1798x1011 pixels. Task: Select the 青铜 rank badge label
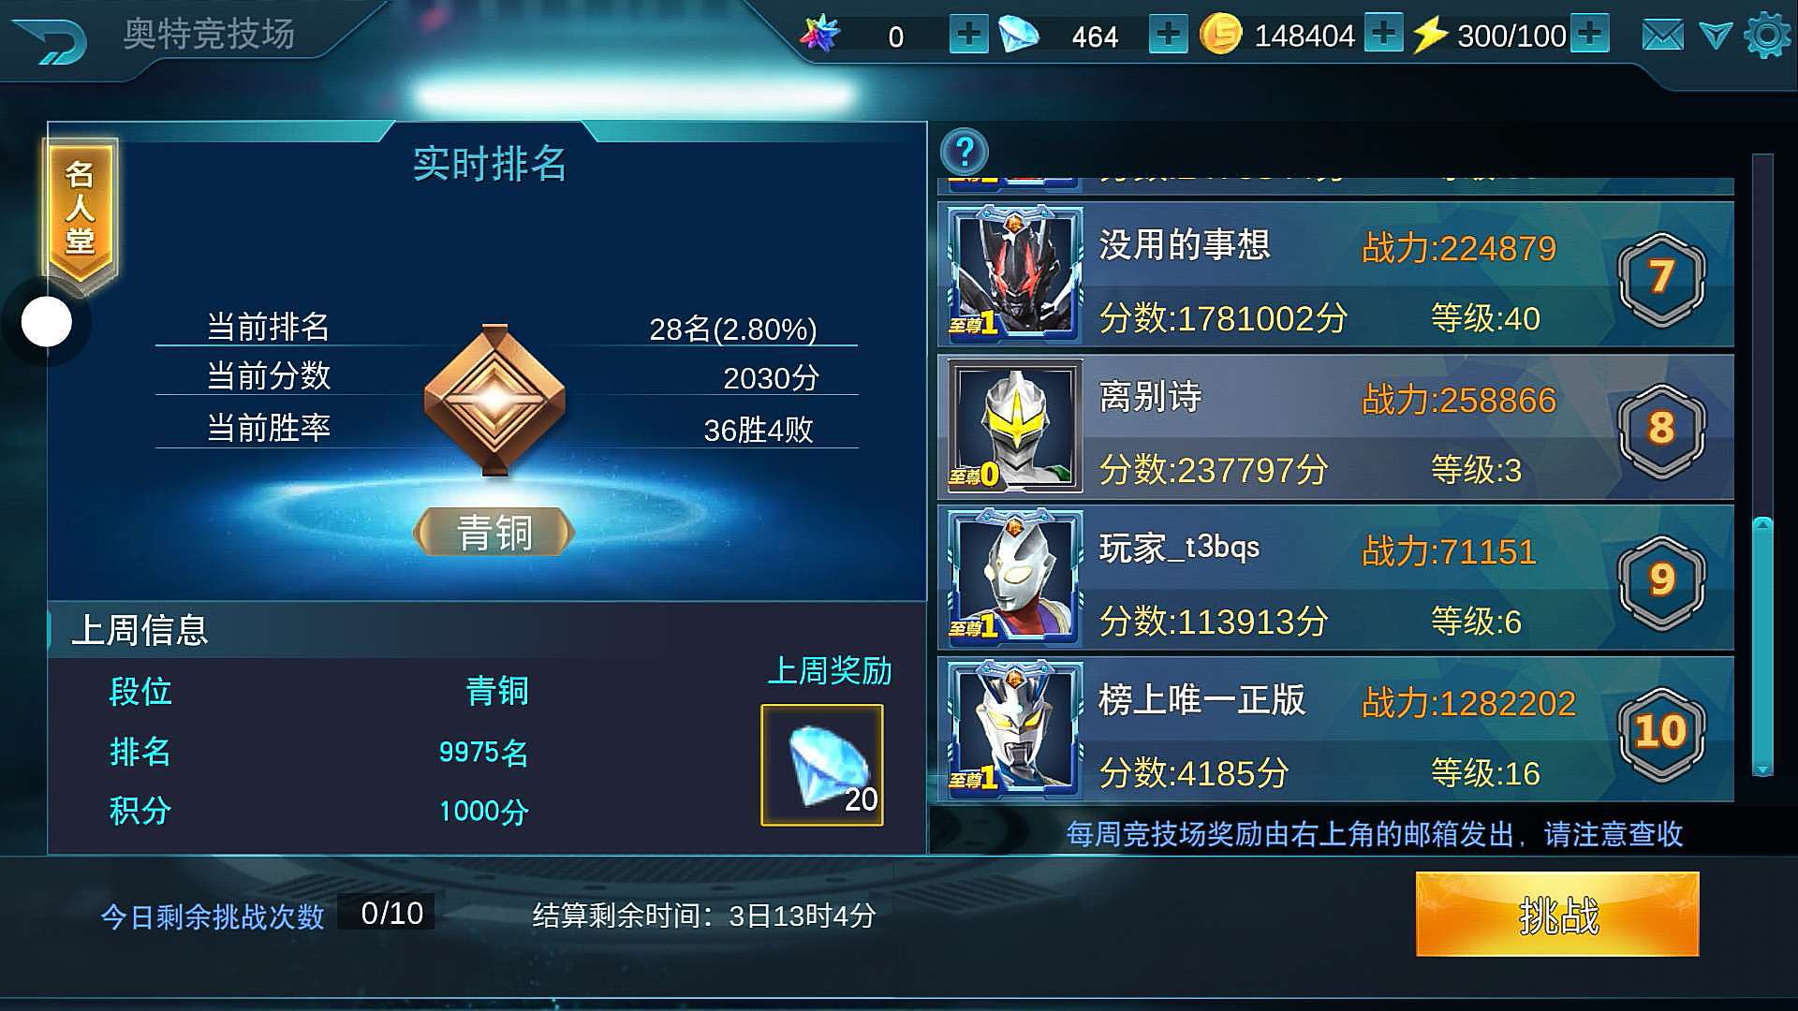tap(494, 532)
